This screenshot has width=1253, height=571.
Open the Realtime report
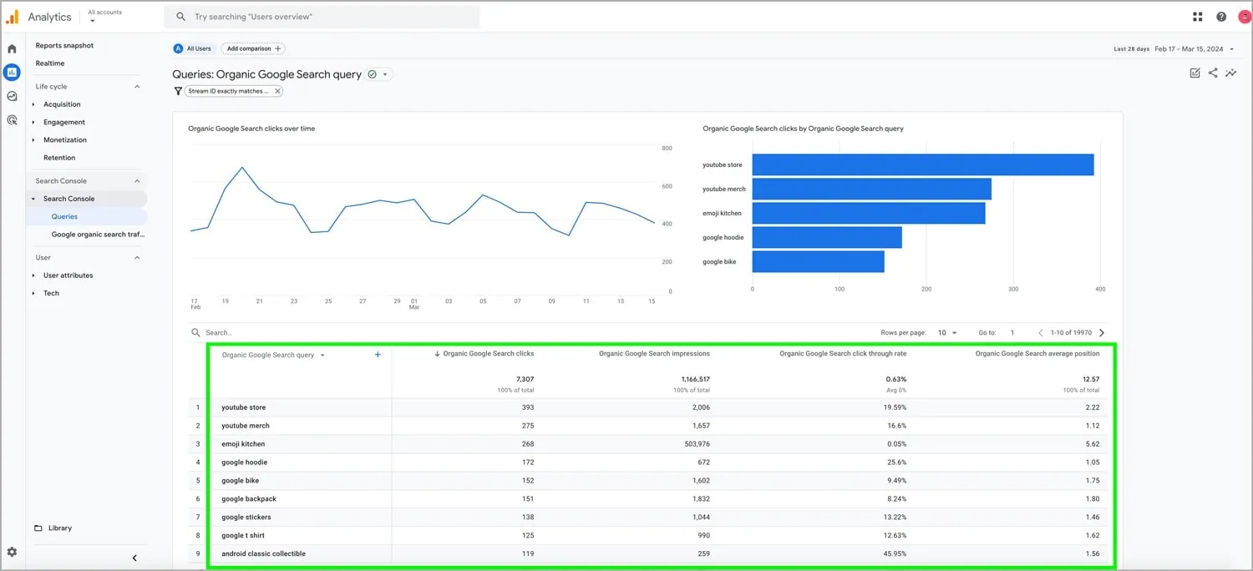point(50,63)
